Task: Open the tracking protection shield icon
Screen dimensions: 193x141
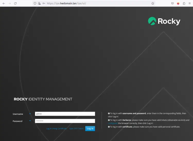Action: (35, 3)
